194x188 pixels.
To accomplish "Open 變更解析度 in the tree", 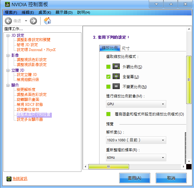I will pyautogui.click(x=26, y=90).
